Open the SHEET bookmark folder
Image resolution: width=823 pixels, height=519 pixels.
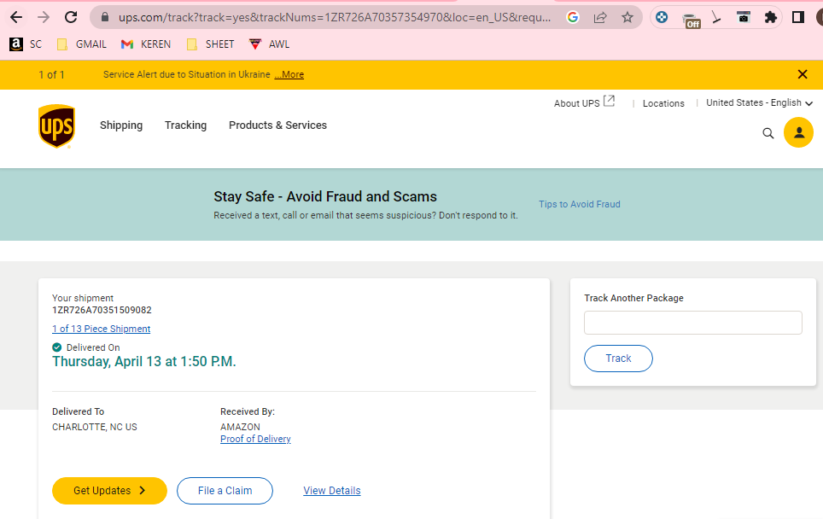(x=211, y=44)
